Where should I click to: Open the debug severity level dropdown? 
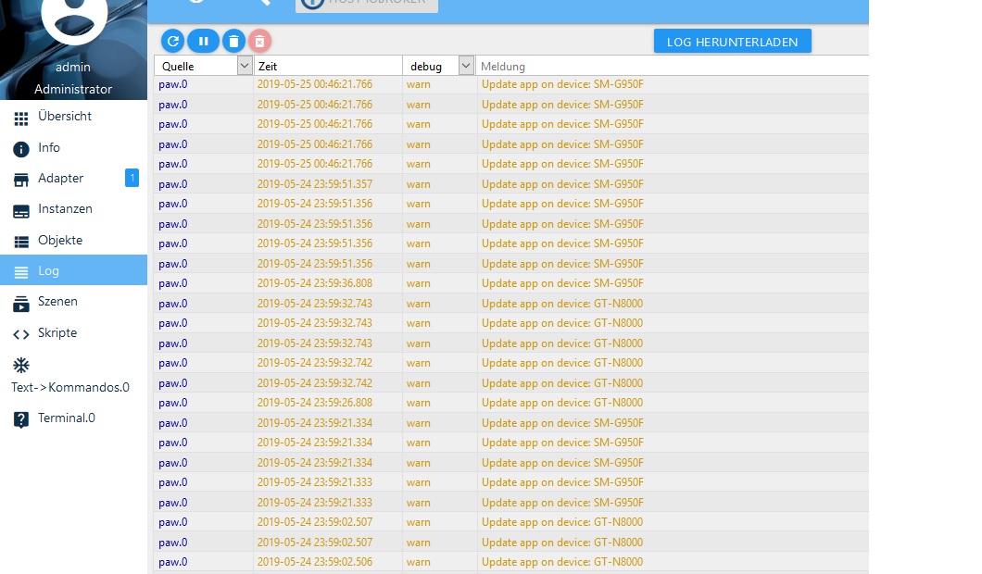tap(466, 66)
